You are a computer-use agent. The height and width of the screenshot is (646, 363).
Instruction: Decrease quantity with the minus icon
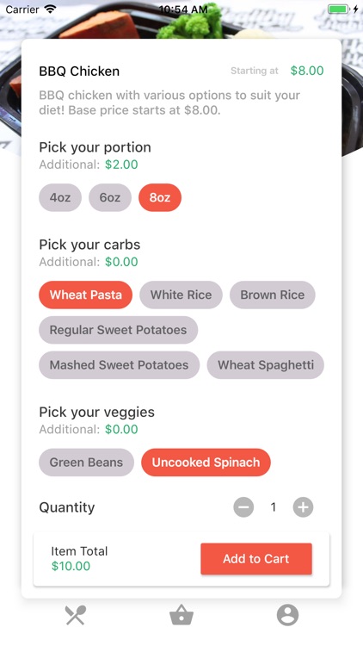coord(243,507)
